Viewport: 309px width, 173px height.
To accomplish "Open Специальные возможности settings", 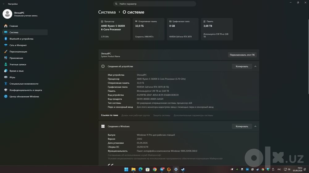I will pyautogui.click(x=25, y=84).
